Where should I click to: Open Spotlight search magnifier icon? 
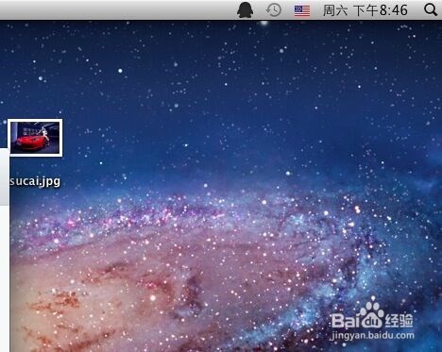tap(431, 9)
